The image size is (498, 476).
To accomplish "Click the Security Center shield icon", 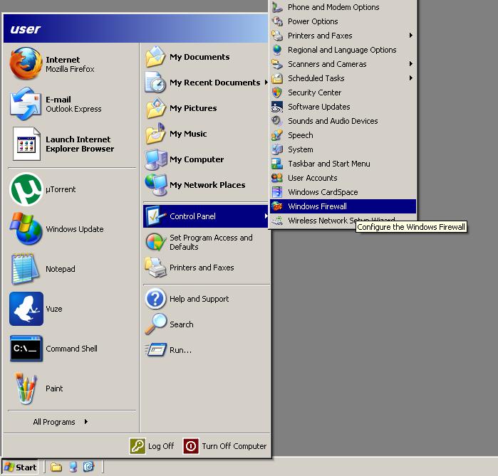I will point(277,92).
